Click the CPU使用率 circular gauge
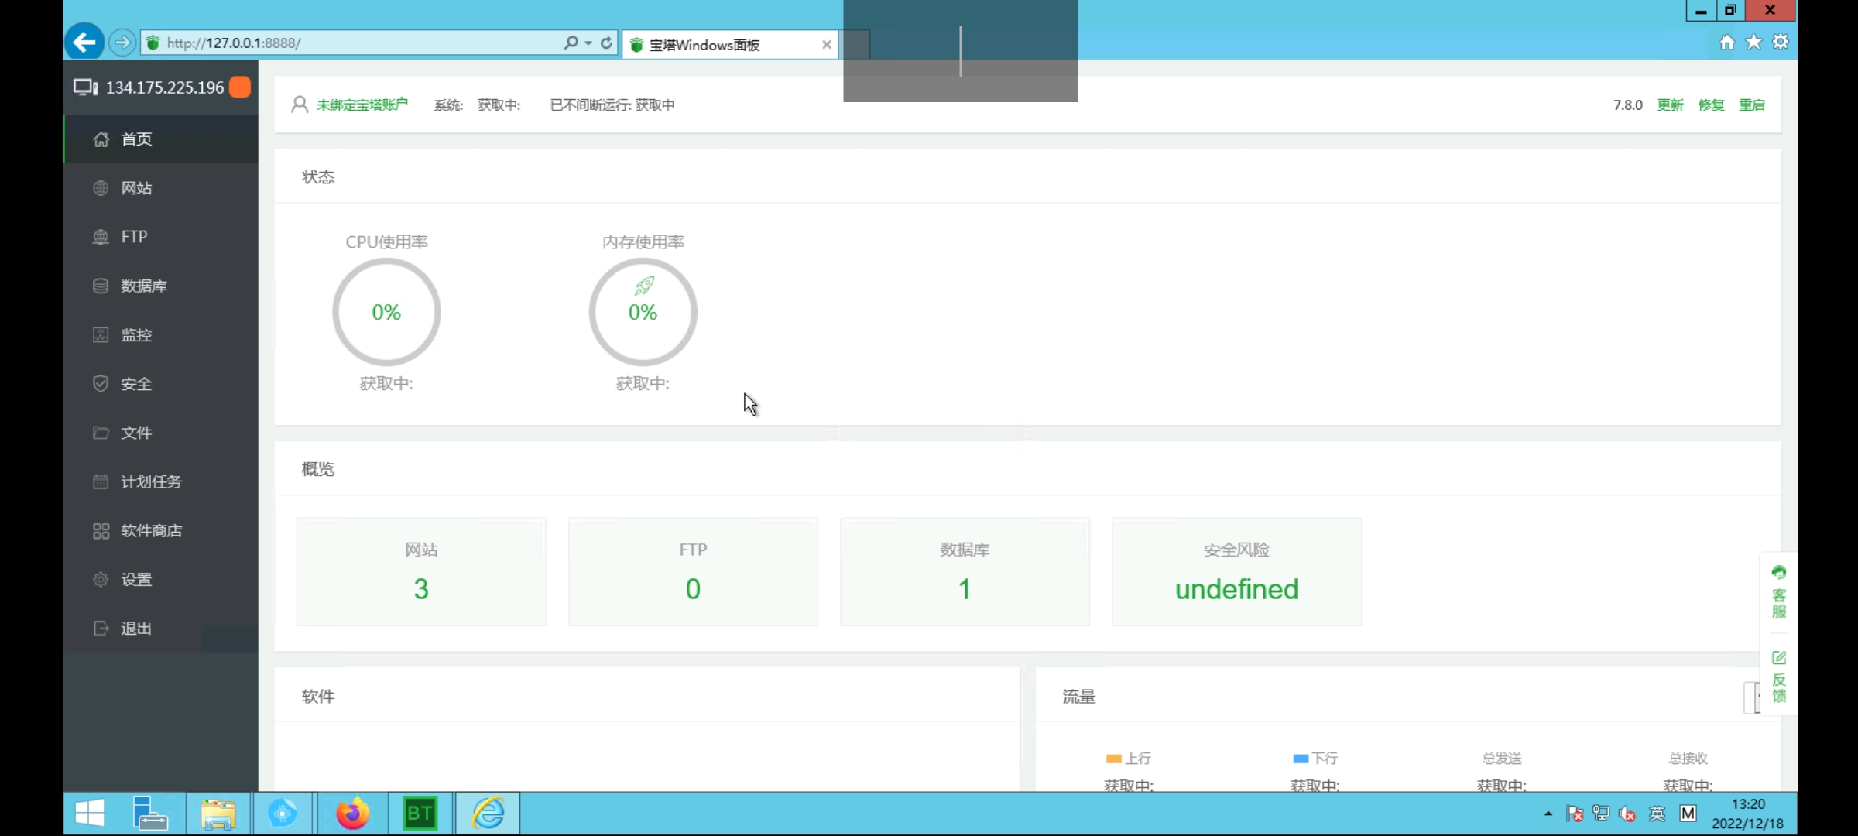The height and width of the screenshot is (836, 1858). pos(386,312)
